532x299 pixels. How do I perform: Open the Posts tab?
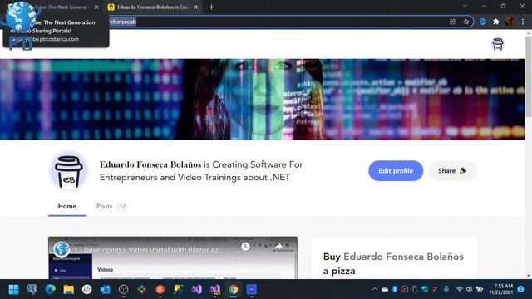104,206
